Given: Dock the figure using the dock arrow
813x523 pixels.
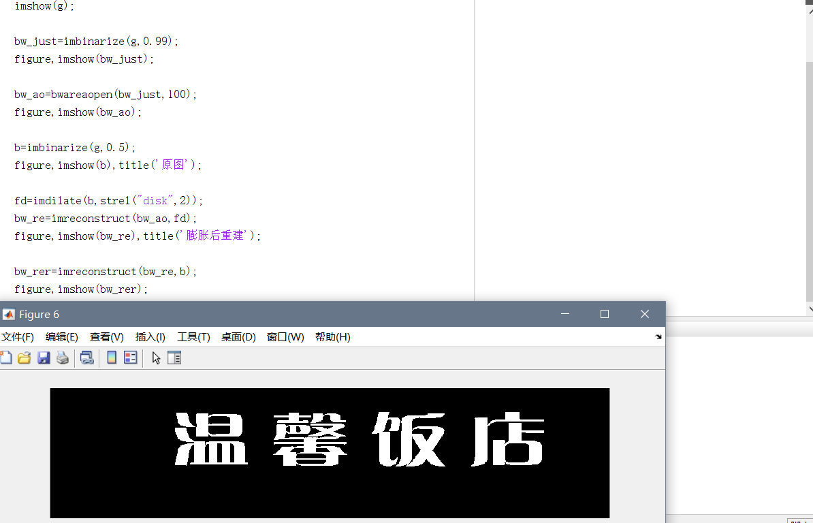Looking at the screenshot, I should click(x=658, y=336).
